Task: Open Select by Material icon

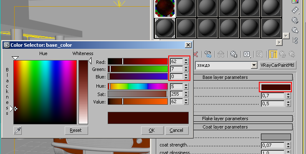Action: tap(295, 30)
